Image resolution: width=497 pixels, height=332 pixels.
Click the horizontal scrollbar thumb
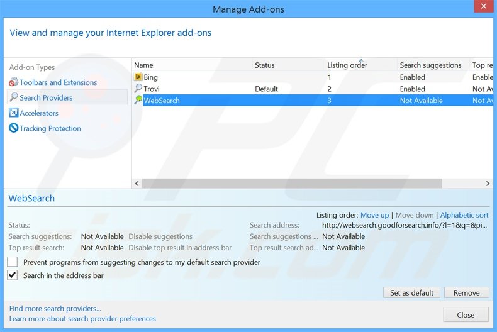tap(292, 184)
